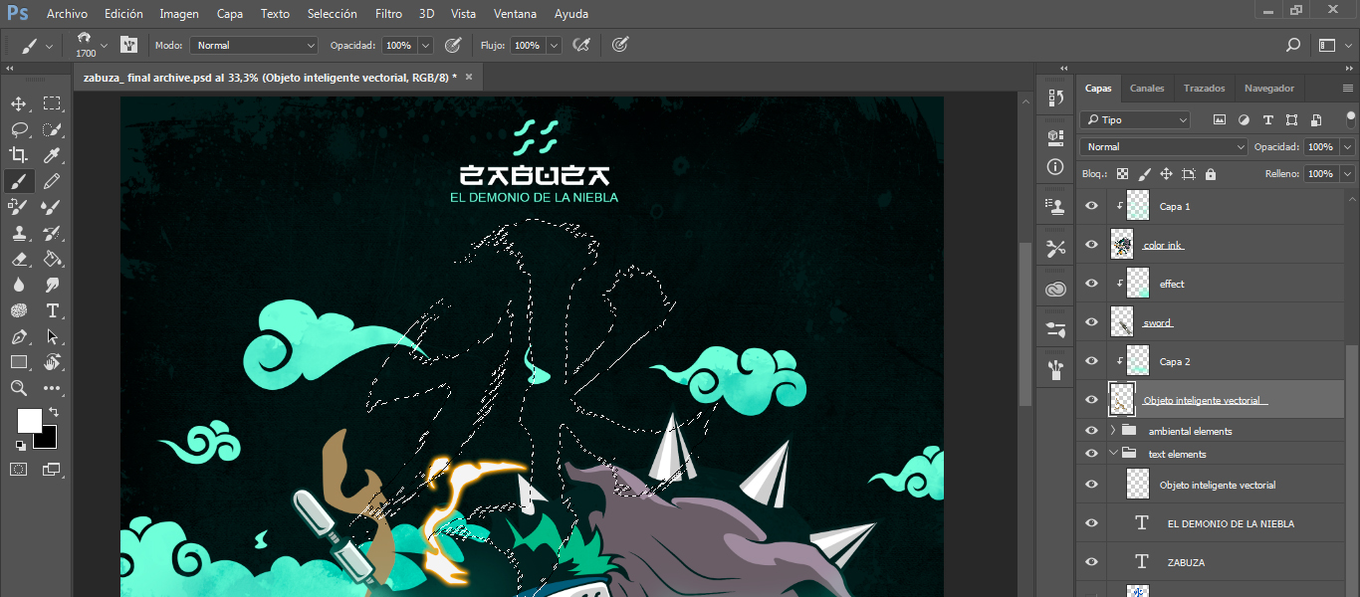
Task: Select the Eraser tool
Action: [x=19, y=259]
